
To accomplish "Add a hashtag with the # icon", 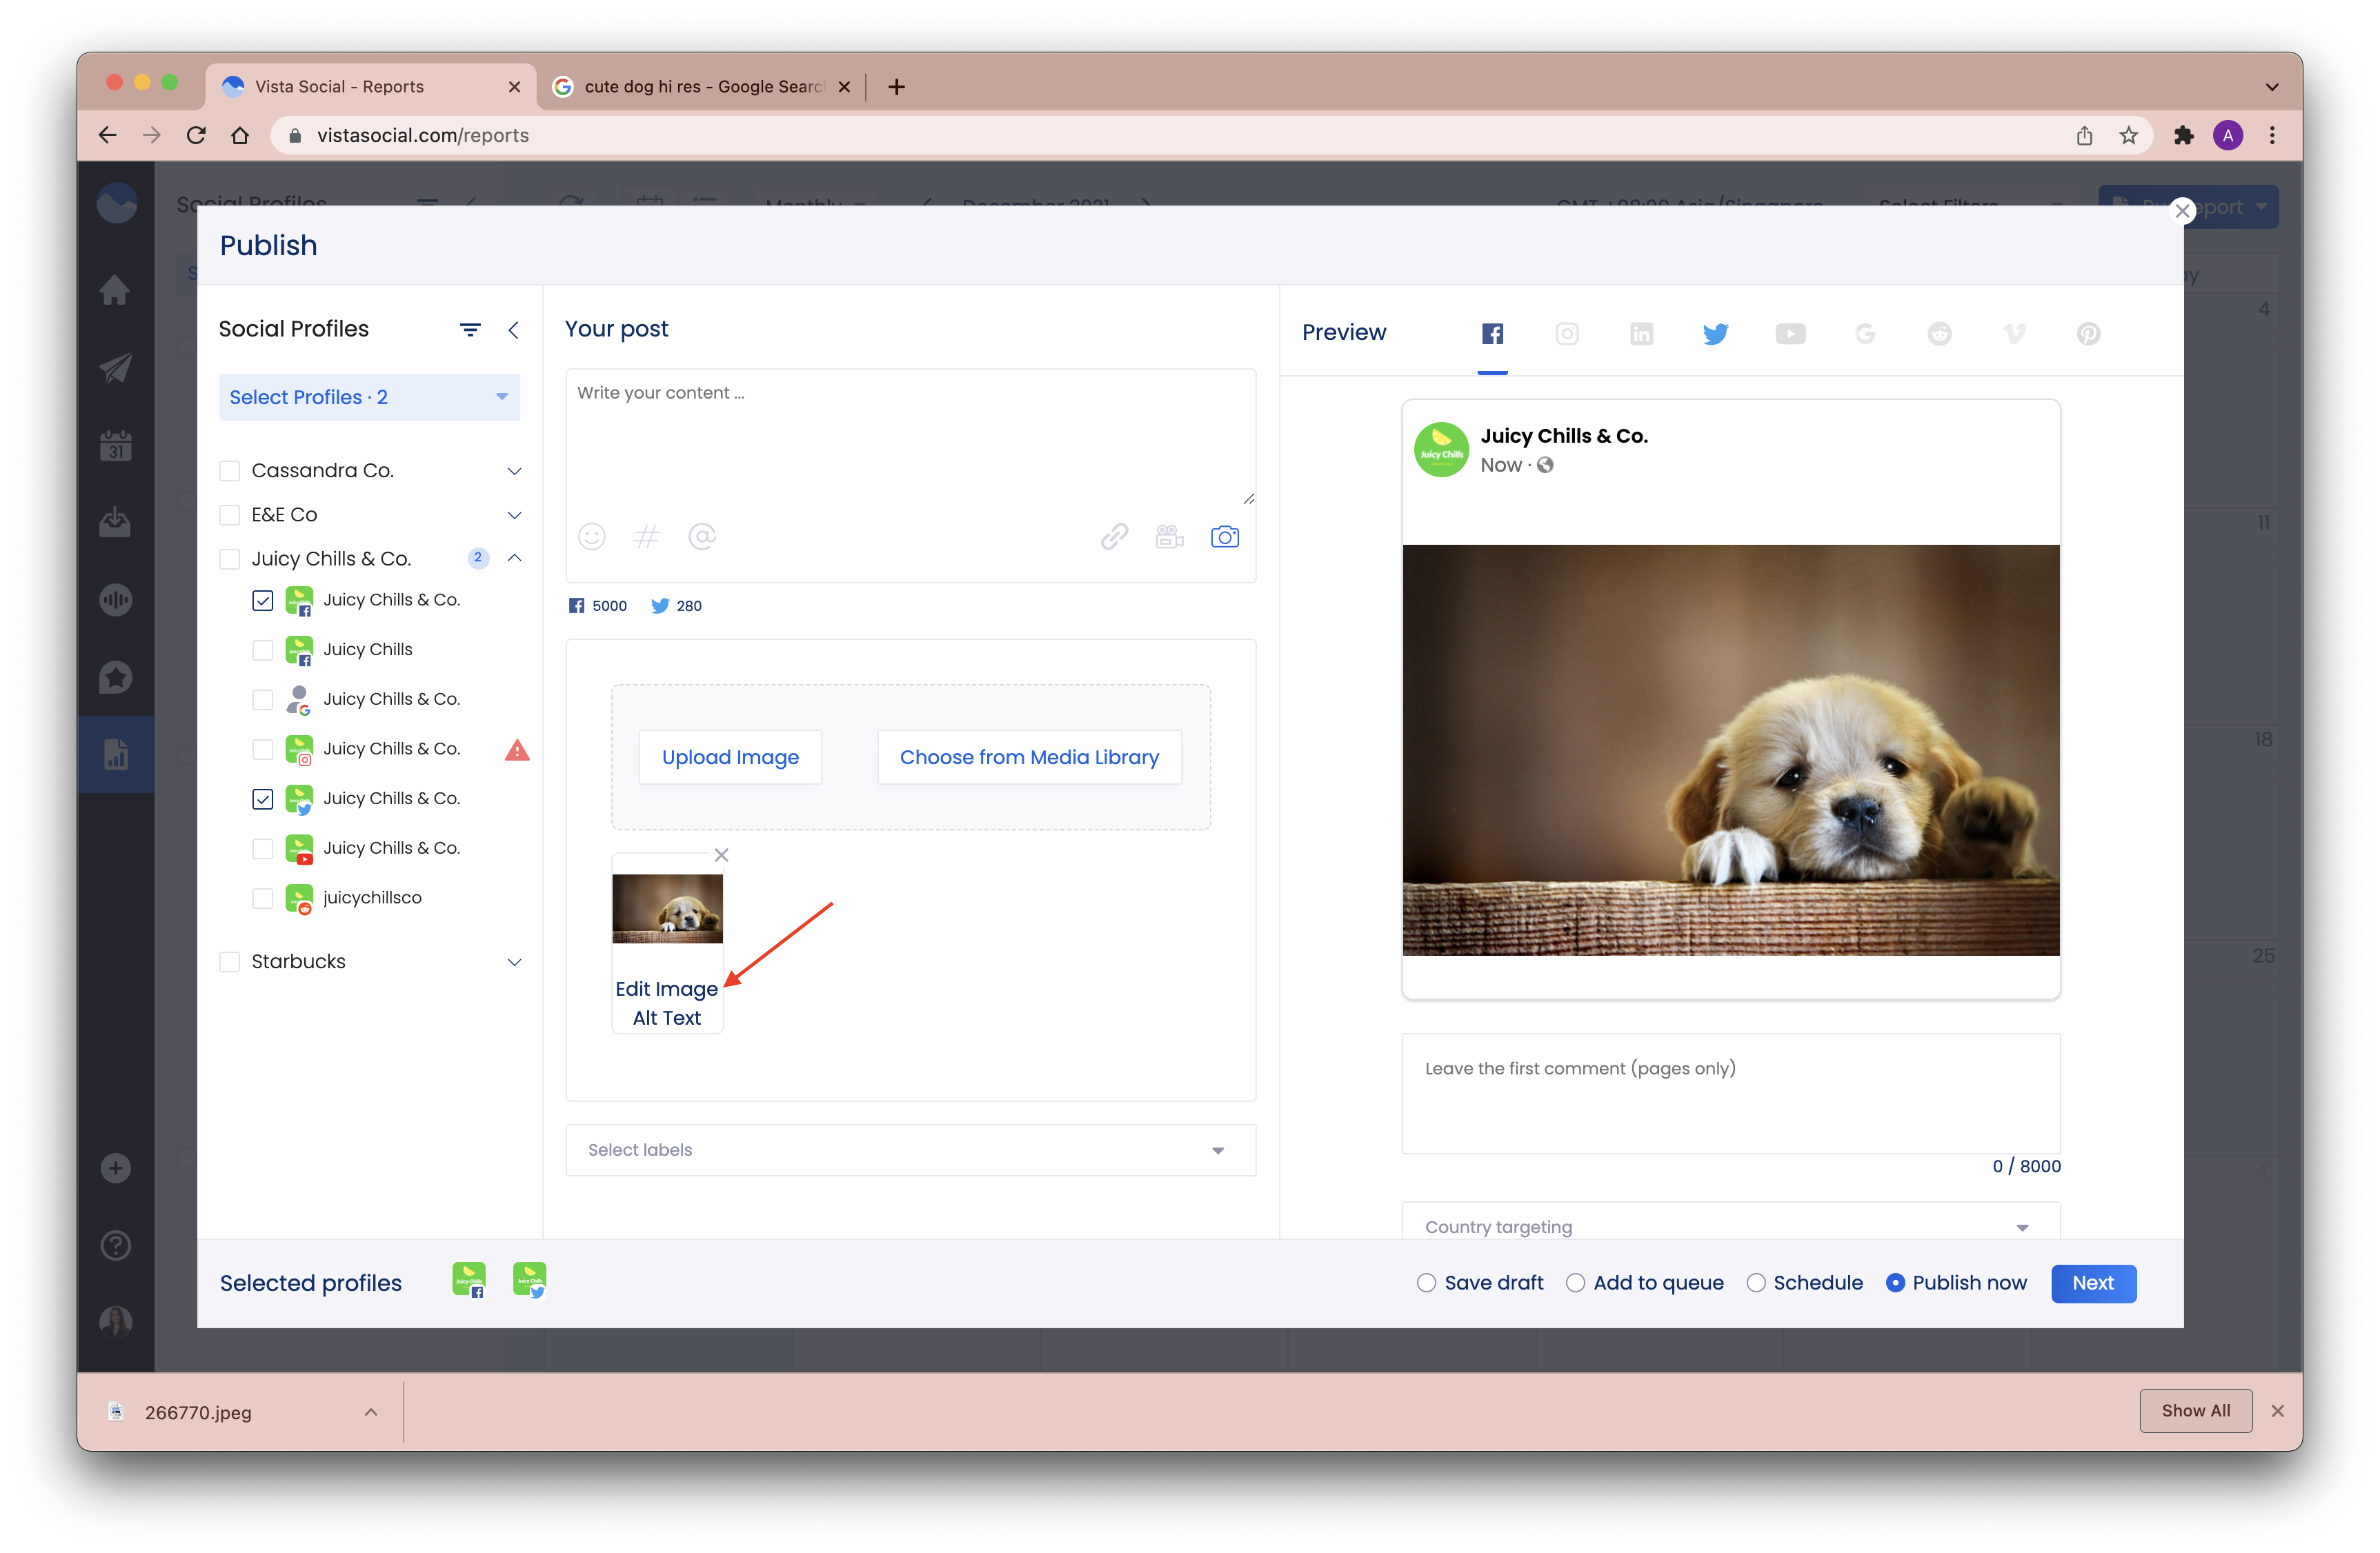I will [x=647, y=537].
